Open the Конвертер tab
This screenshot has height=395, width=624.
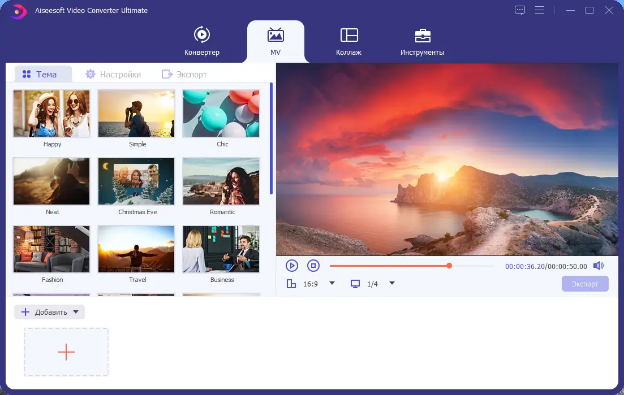pyautogui.click(x=202, y=41)
